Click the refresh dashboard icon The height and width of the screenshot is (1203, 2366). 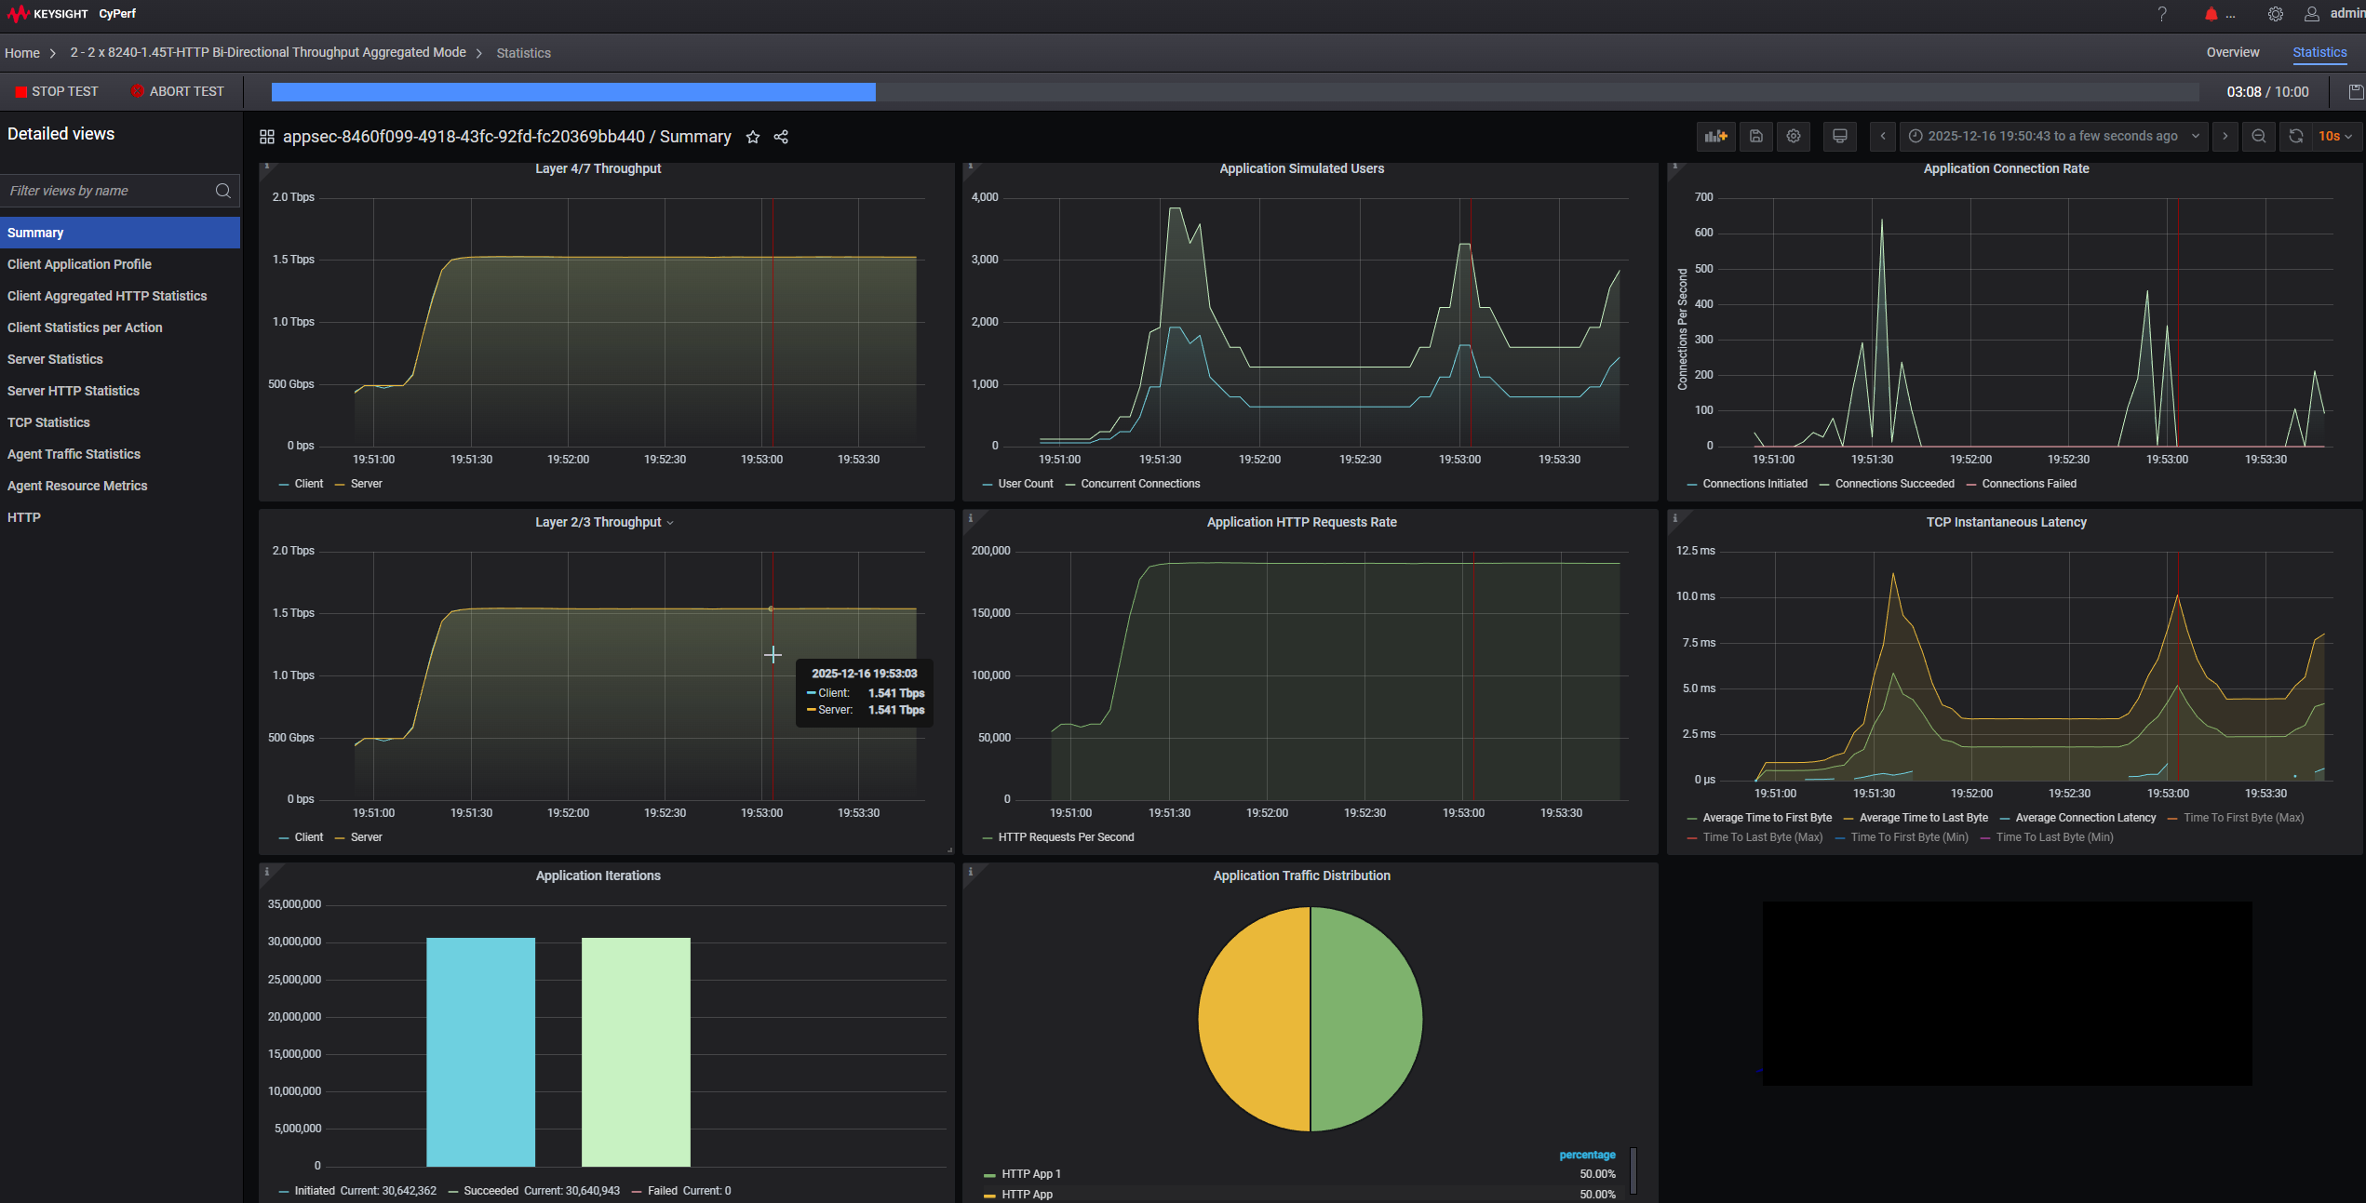point(2295,137)
